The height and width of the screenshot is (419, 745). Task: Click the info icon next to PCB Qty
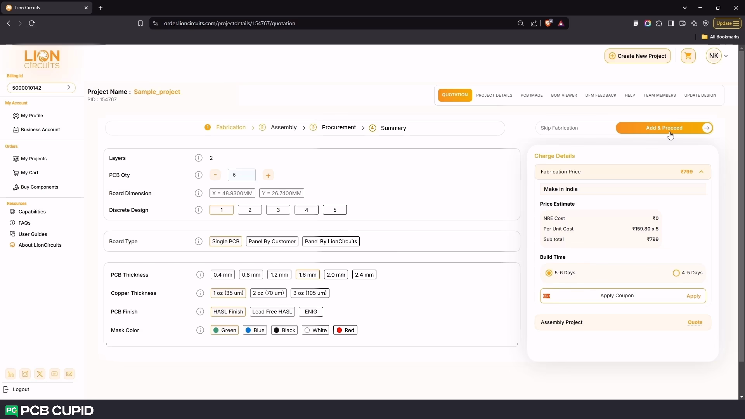[x=198, y=175]
